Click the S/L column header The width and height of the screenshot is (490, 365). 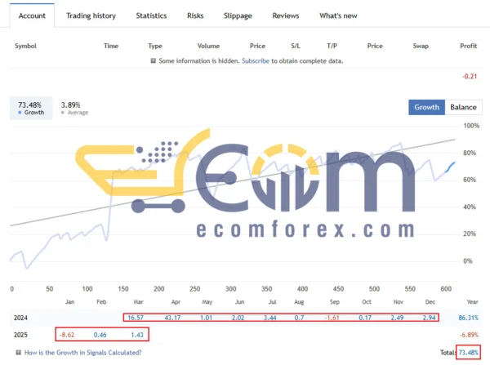click(x=296, y=46)
